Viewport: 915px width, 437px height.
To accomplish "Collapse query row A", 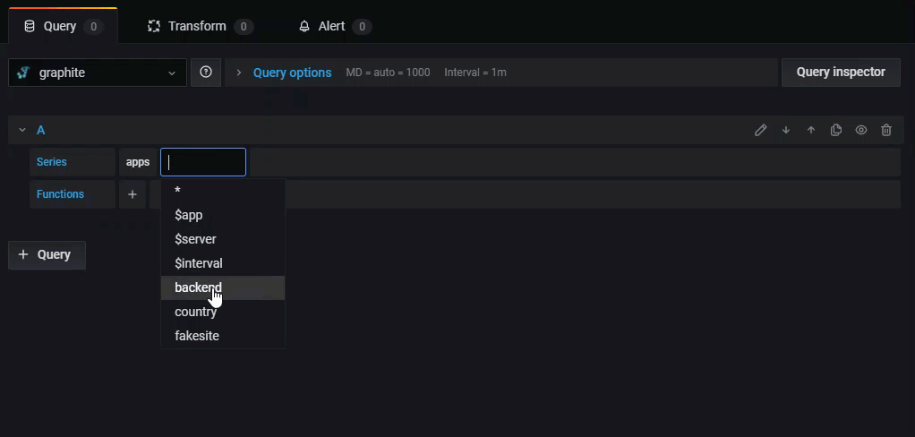I will coord(22,130).
